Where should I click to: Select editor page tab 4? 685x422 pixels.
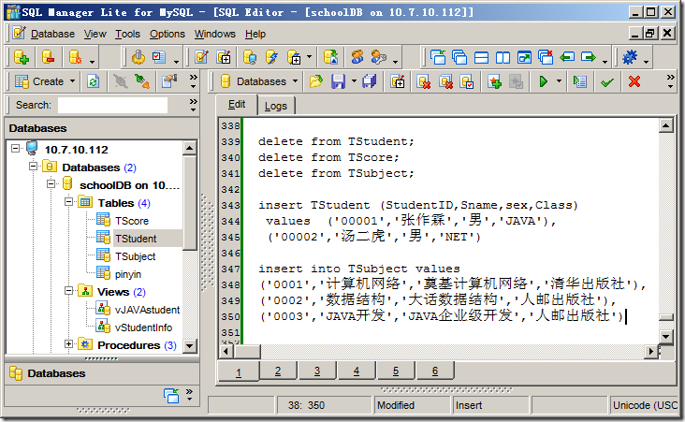(357, 371)
